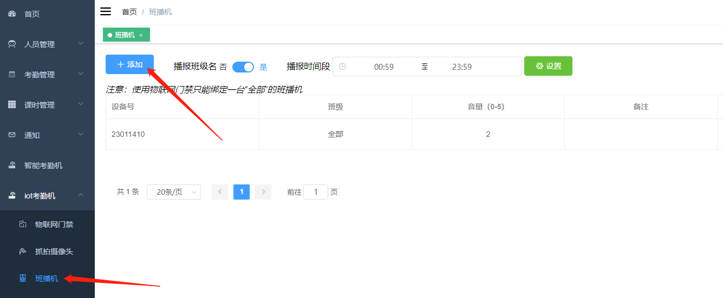
Task: Click the 前往 page number input
Action: tap(316, 192)
